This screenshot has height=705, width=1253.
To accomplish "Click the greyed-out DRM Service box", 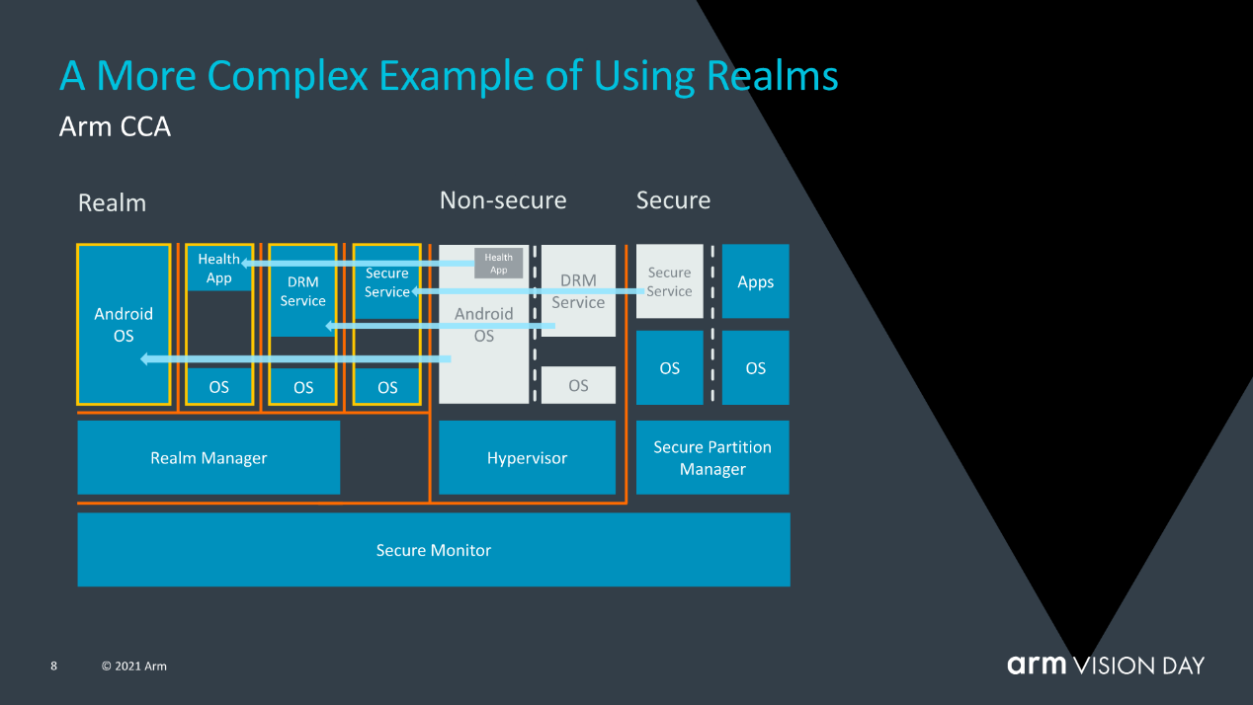I will [x=578, y=291].
